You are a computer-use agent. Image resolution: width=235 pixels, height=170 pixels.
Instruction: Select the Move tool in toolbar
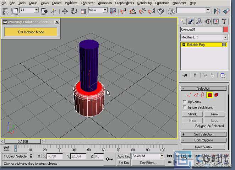coord(65,11)
